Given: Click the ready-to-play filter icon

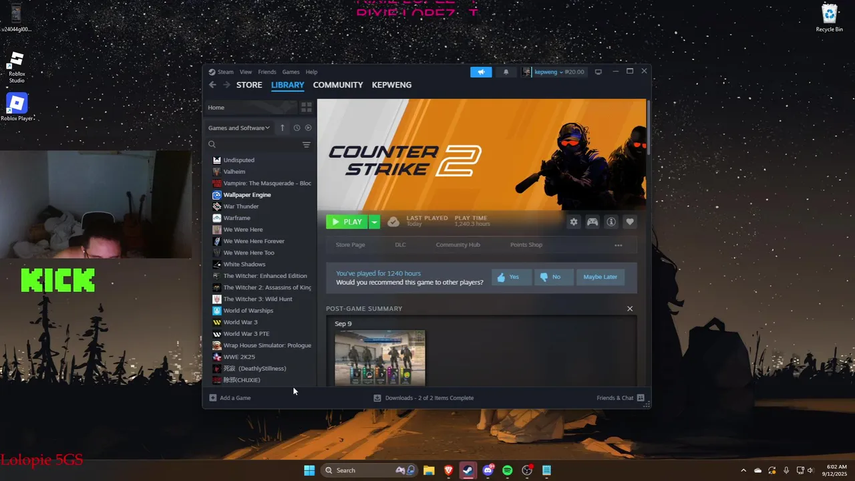Looking at the screenshot, I should (x=308, y=128).
